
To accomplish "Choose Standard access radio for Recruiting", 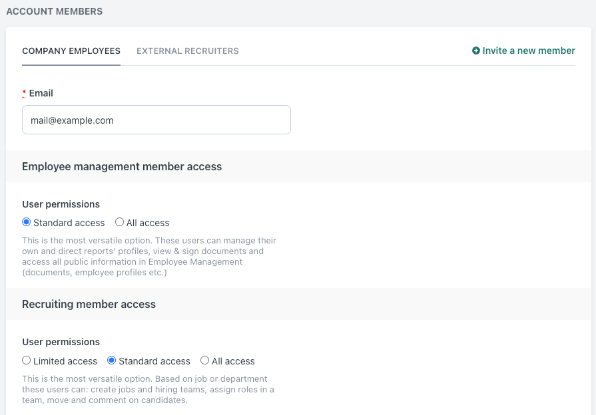I will click(111, 360).
